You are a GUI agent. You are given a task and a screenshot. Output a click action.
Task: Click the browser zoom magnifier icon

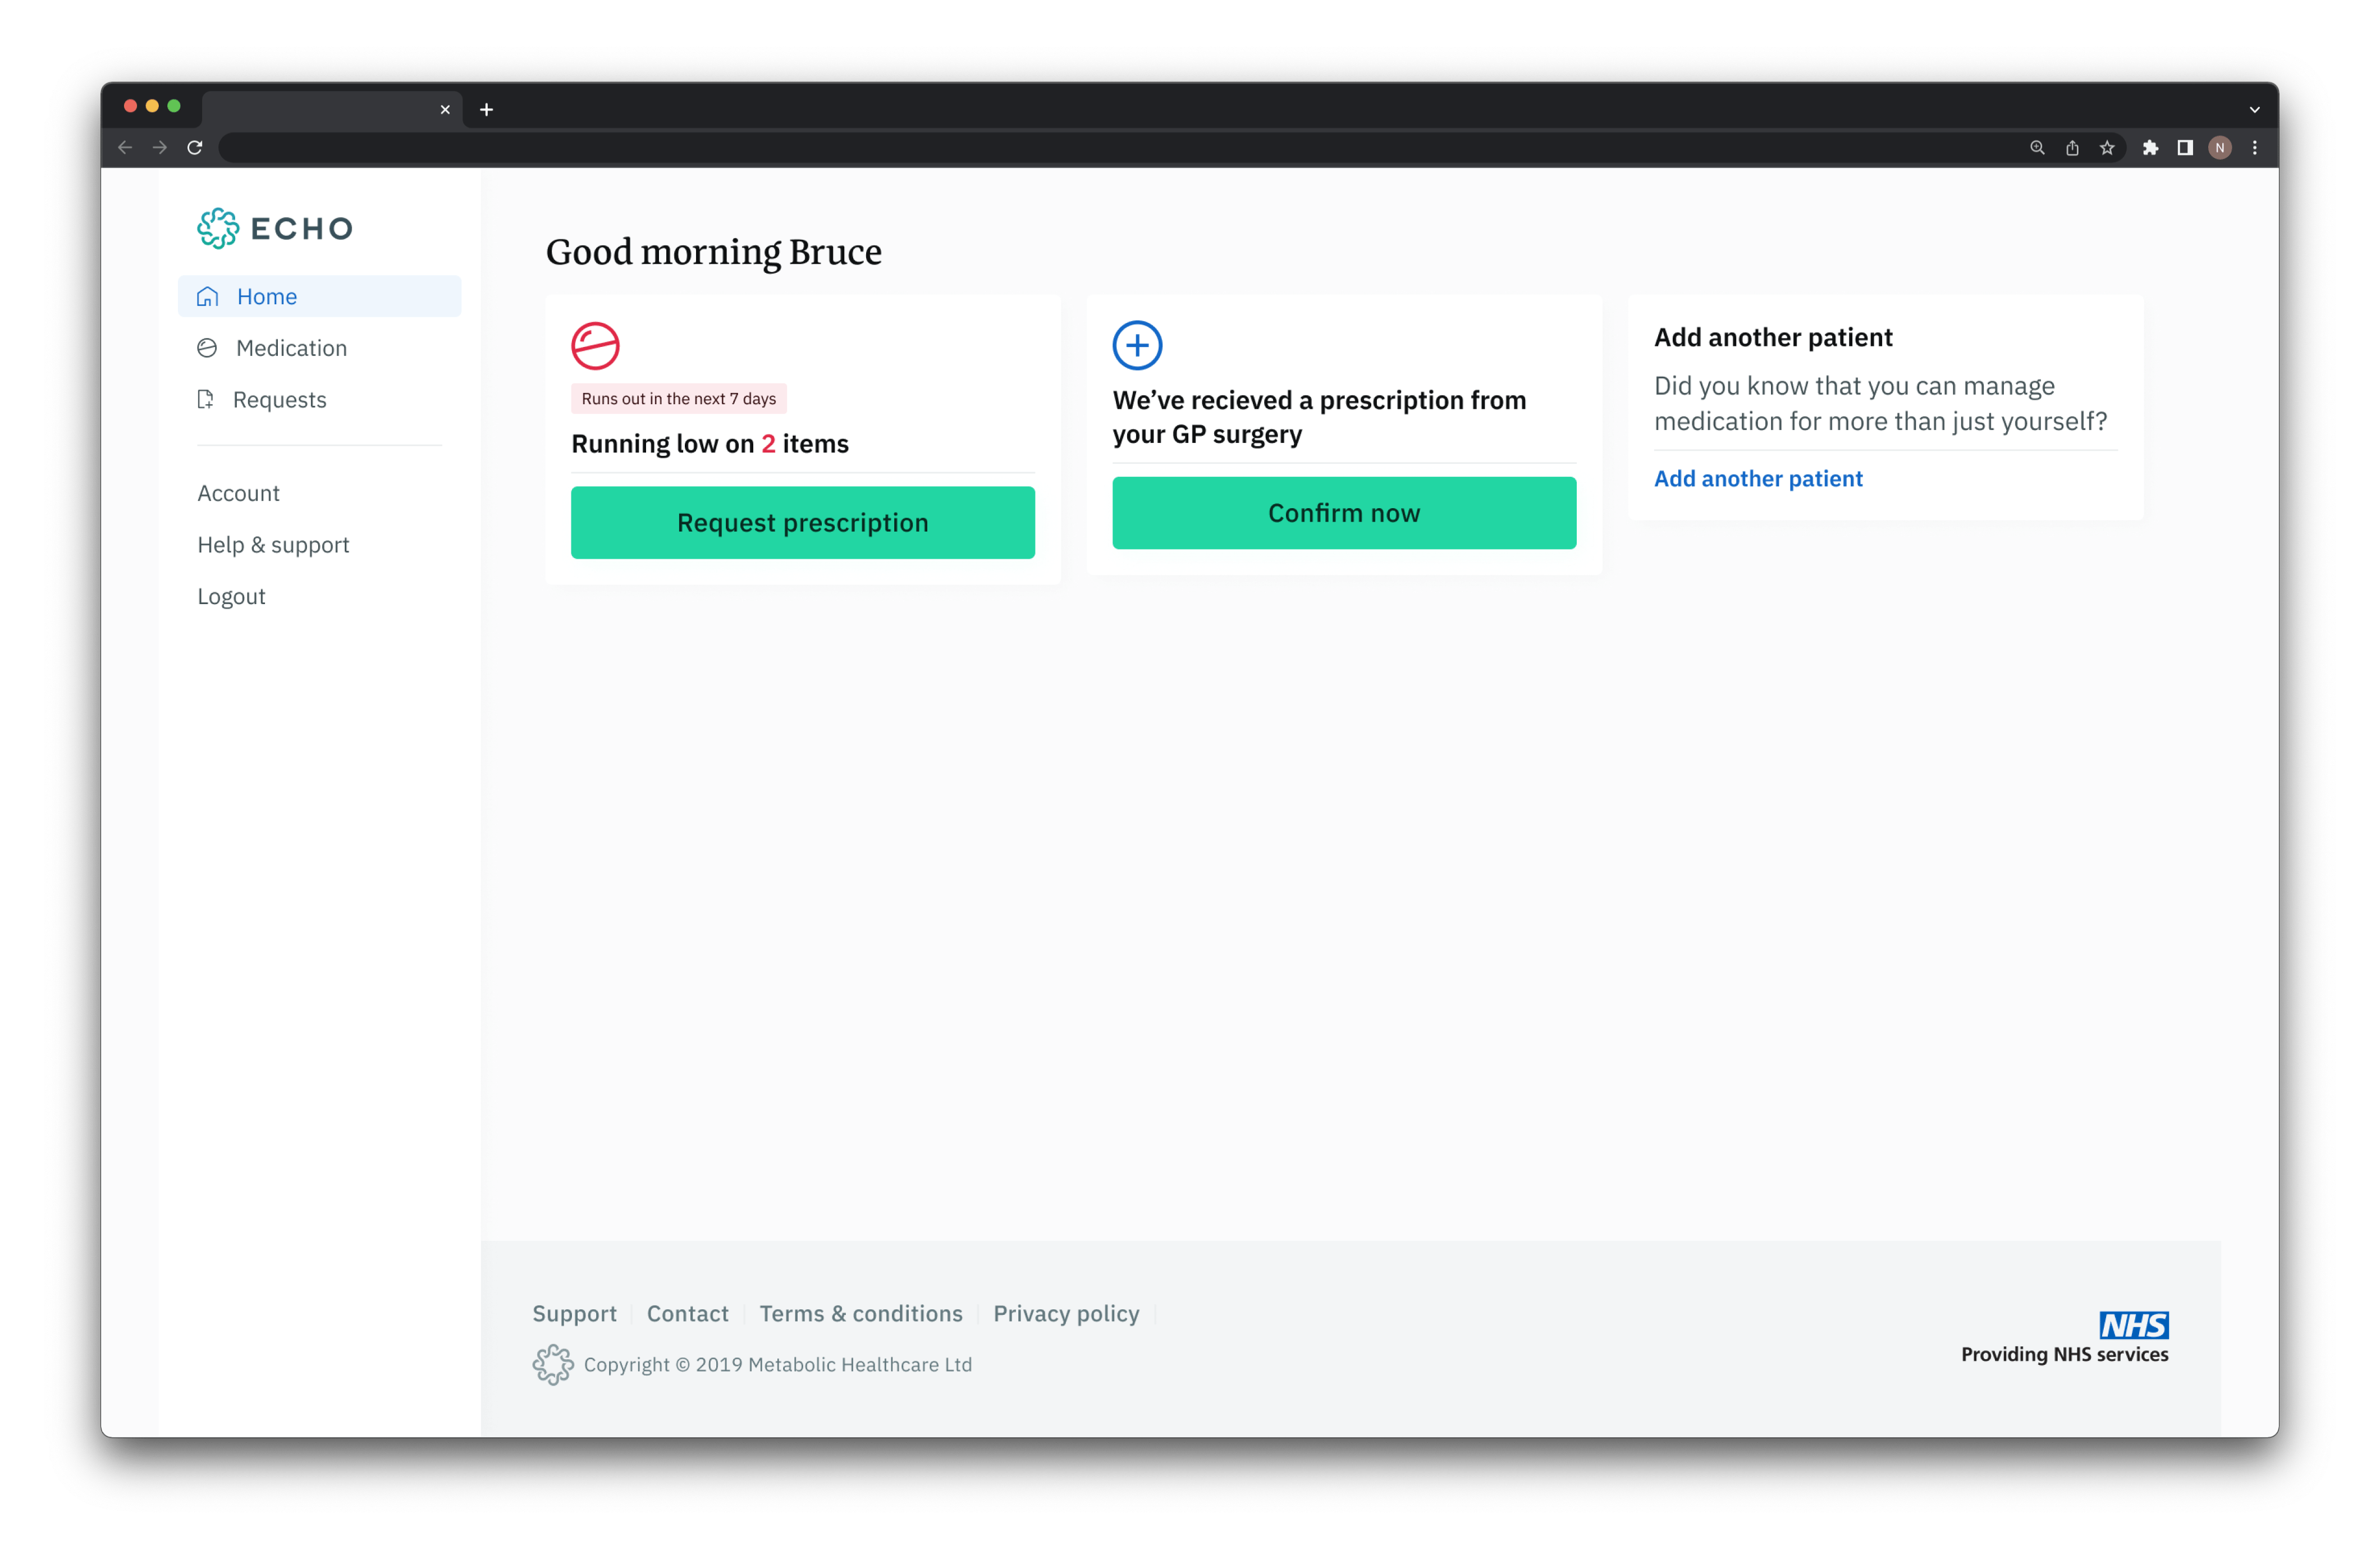point(2037,148)
